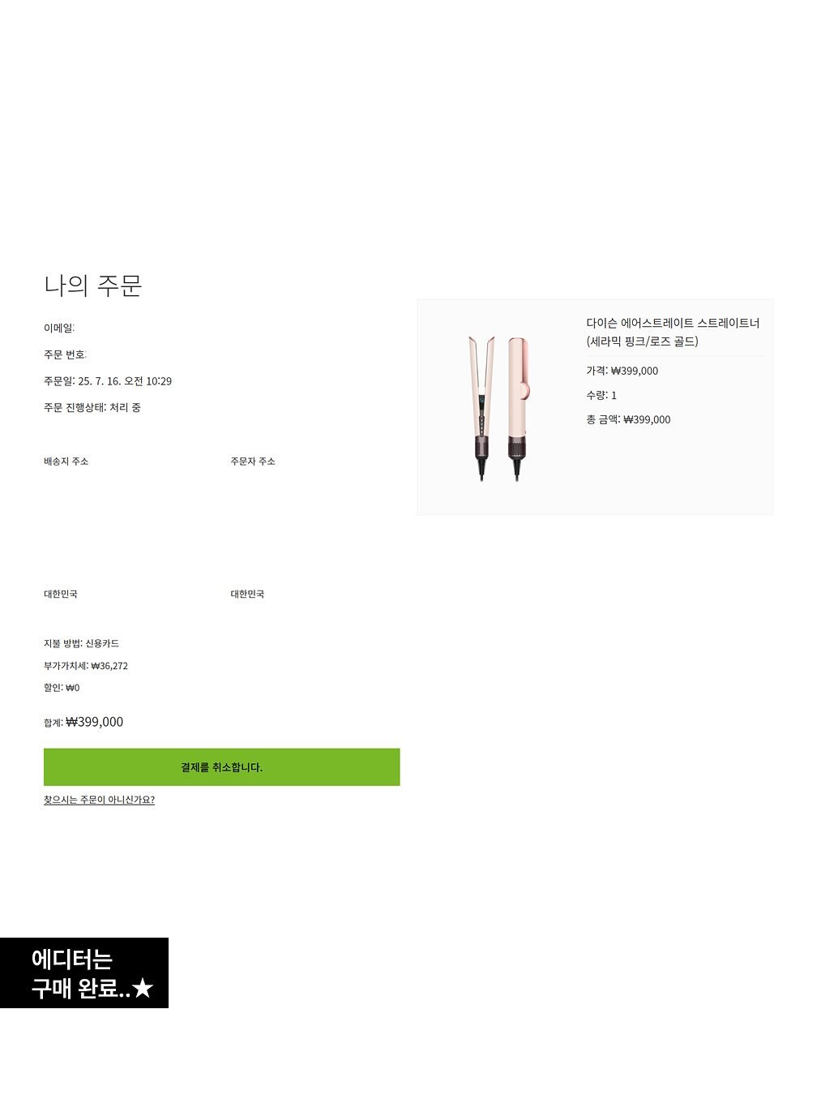Click the star icon in the banner
The width and height of the screenshot is (821, 1095).
[x=143, y=988]
